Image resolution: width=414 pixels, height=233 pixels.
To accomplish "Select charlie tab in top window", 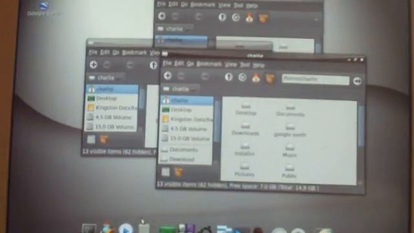I will [175, 28].
